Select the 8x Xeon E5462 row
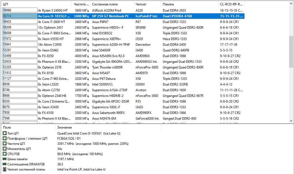This screenshot has height=174, width=294. click(123, 50)
